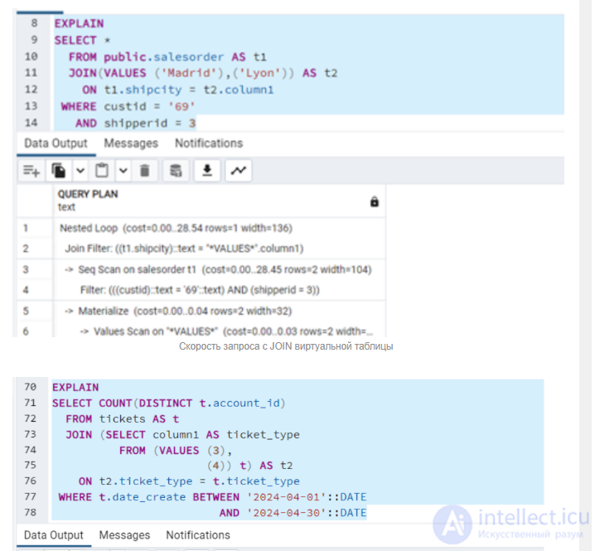Click the WHERE custid = '69' line

[128, 107]
